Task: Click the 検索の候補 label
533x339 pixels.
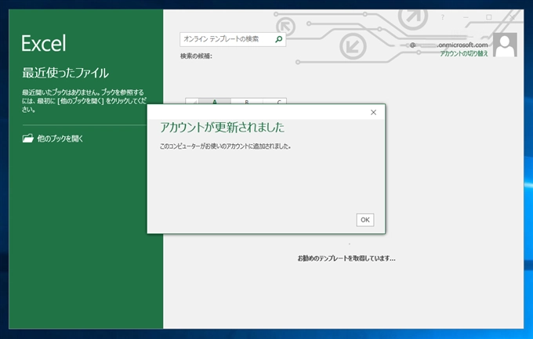Action: tap(196, 56)
